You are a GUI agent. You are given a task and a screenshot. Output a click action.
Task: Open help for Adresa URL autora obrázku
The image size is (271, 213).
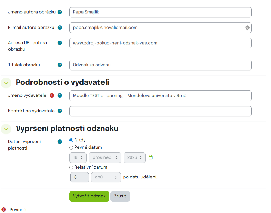[60, 42]
